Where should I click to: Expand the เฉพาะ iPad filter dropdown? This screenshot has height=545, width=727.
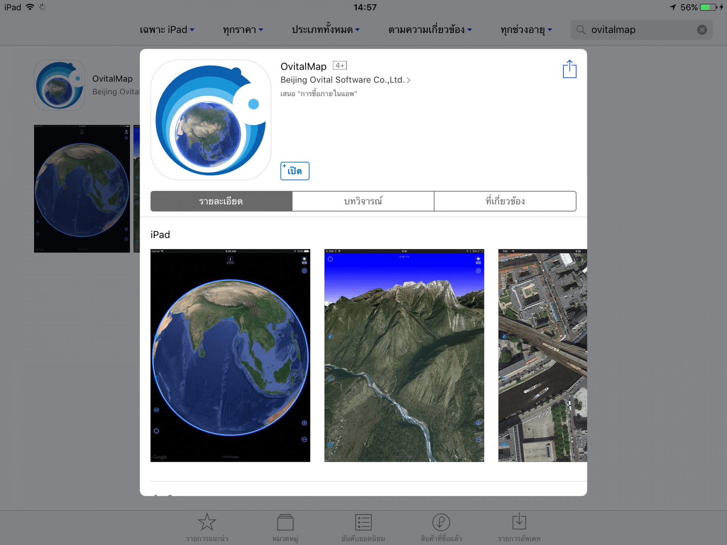point(167,30)
